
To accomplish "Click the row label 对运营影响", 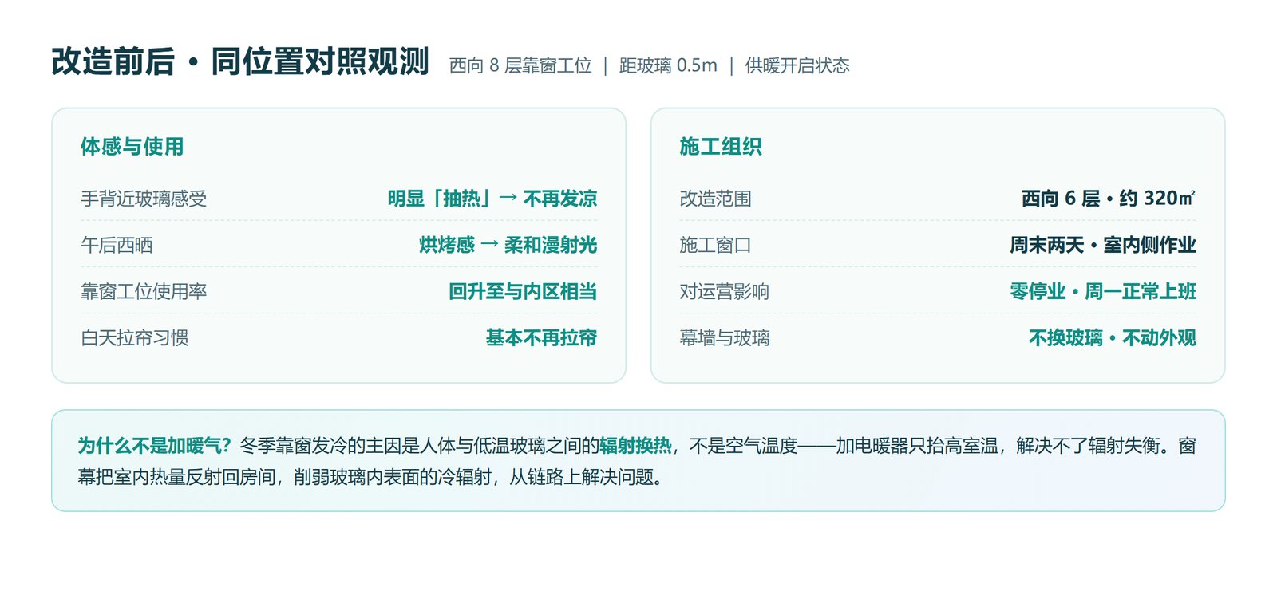I will [725, 291].
